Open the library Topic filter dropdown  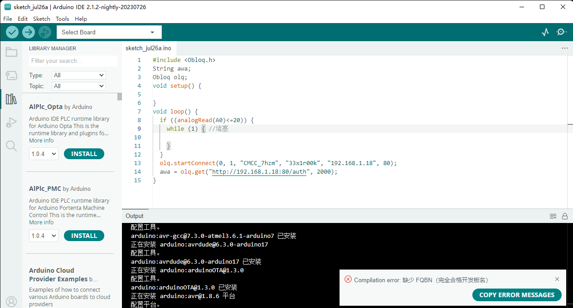pyautogui.click(x=79, y=86)
